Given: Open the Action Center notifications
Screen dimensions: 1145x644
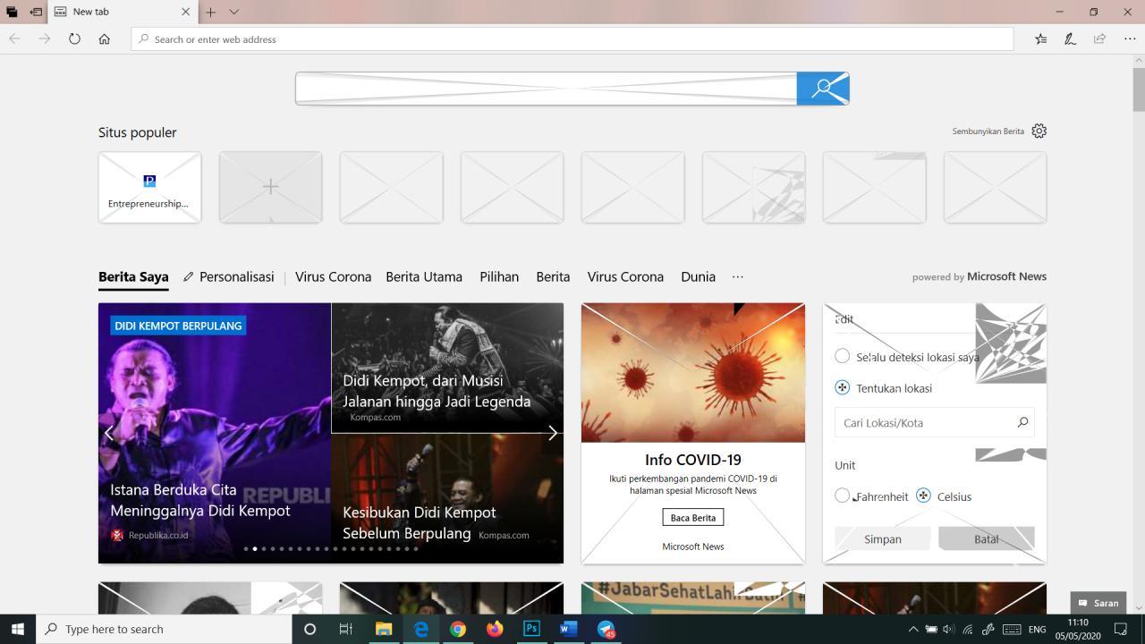Looking at the screenshot, I should coord(1121,630).
